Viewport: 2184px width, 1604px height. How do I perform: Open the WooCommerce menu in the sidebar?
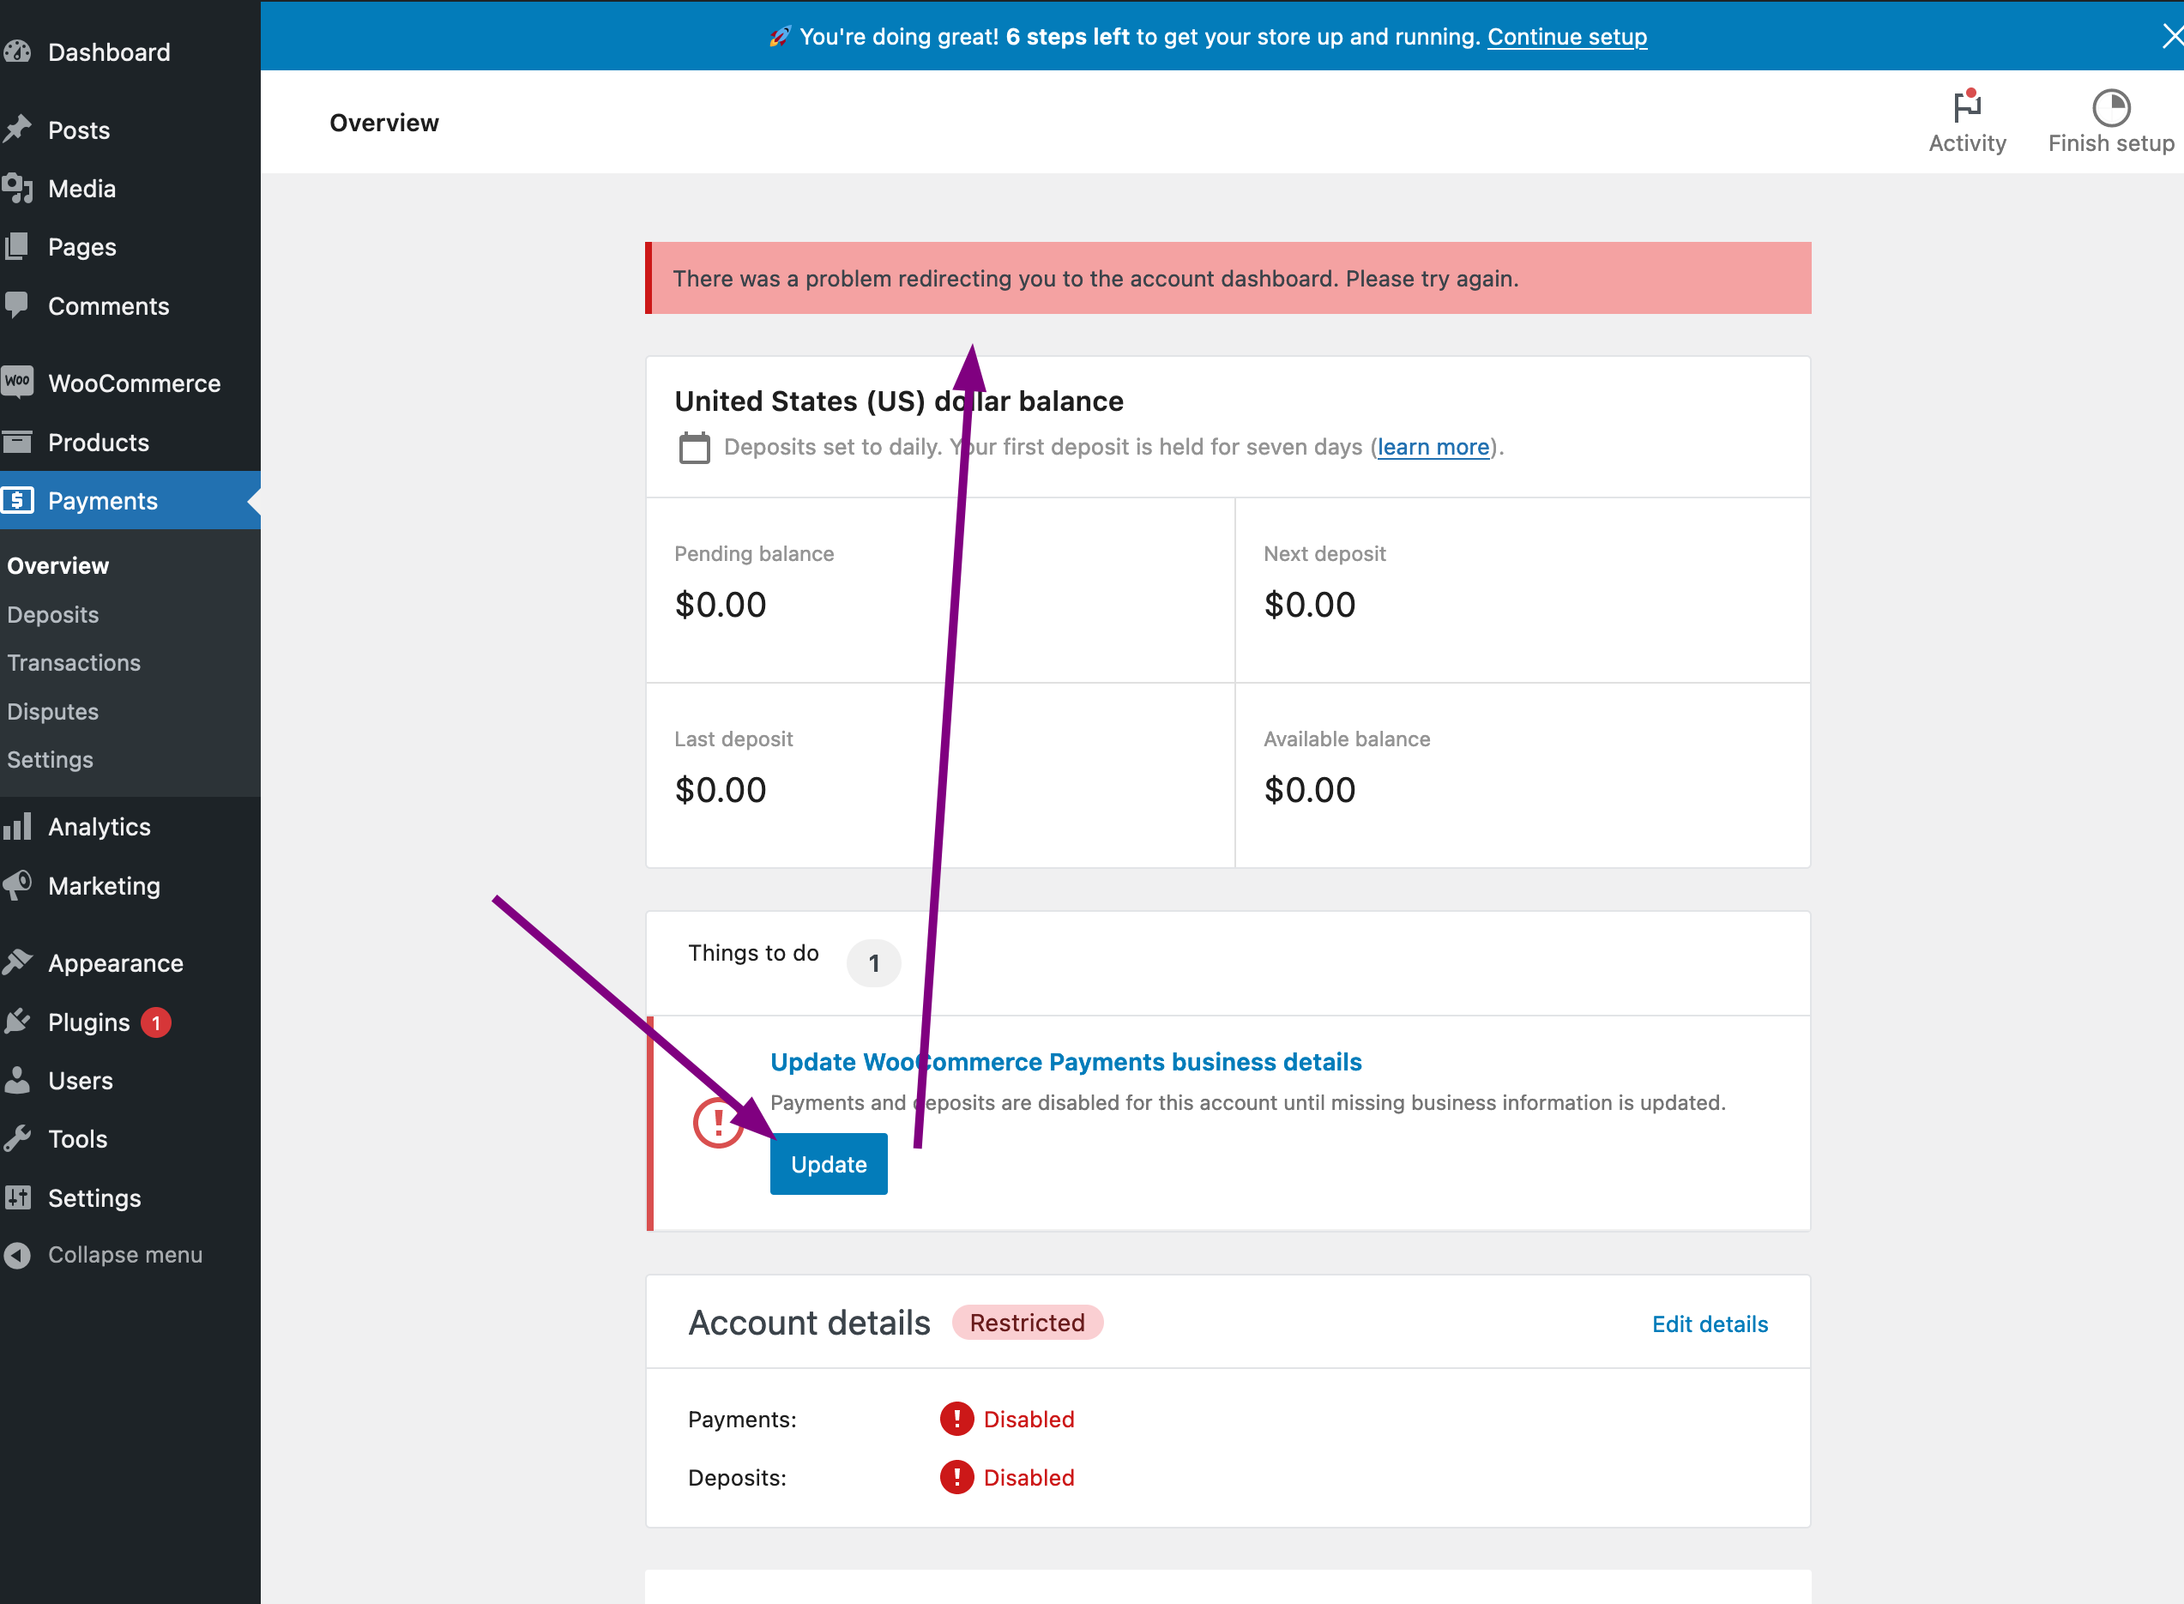tap(133, 383)
